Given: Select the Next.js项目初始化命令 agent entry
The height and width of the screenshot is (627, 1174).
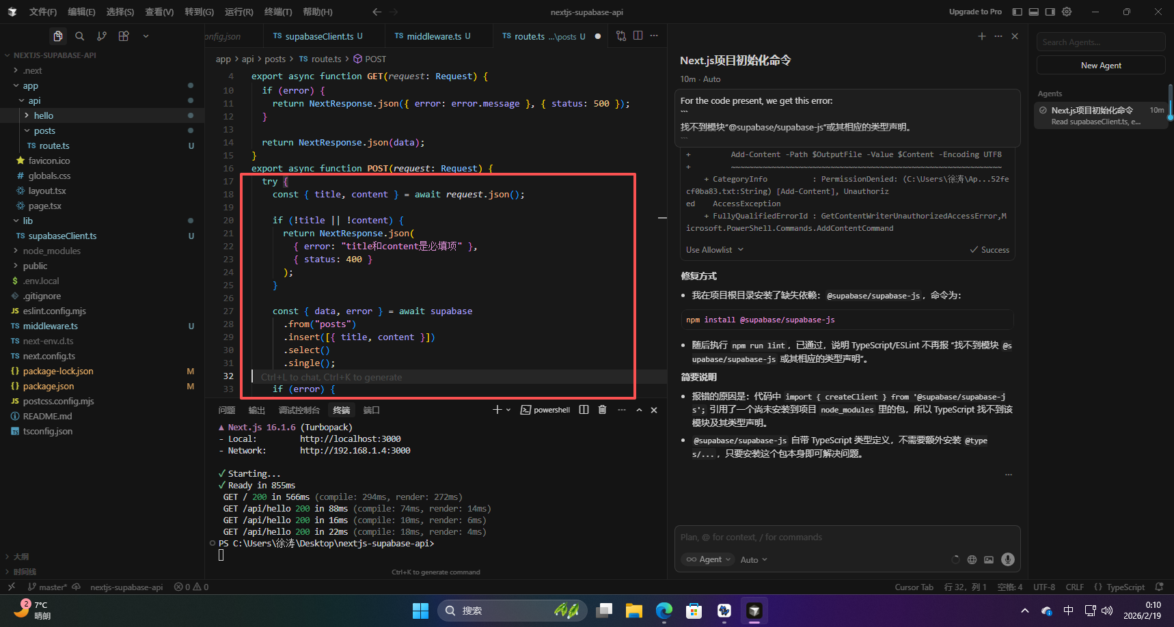Looking at the screenshot, I should tap(1101, 115).
